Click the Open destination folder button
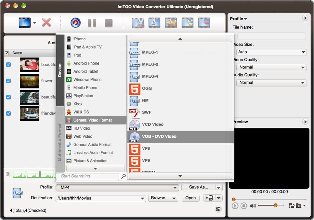The height and width of the screenshot is (220, 314). (x=190, y=198)
